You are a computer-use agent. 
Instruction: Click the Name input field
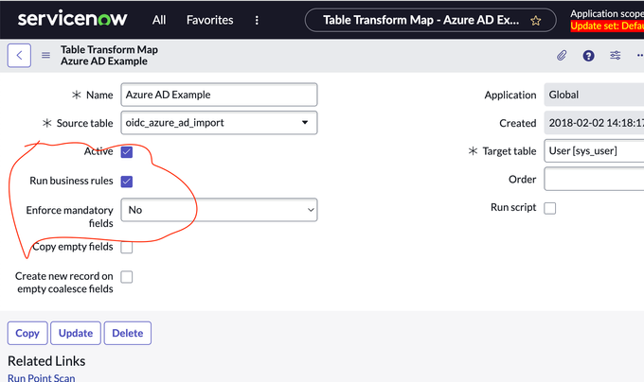[219, 95]
